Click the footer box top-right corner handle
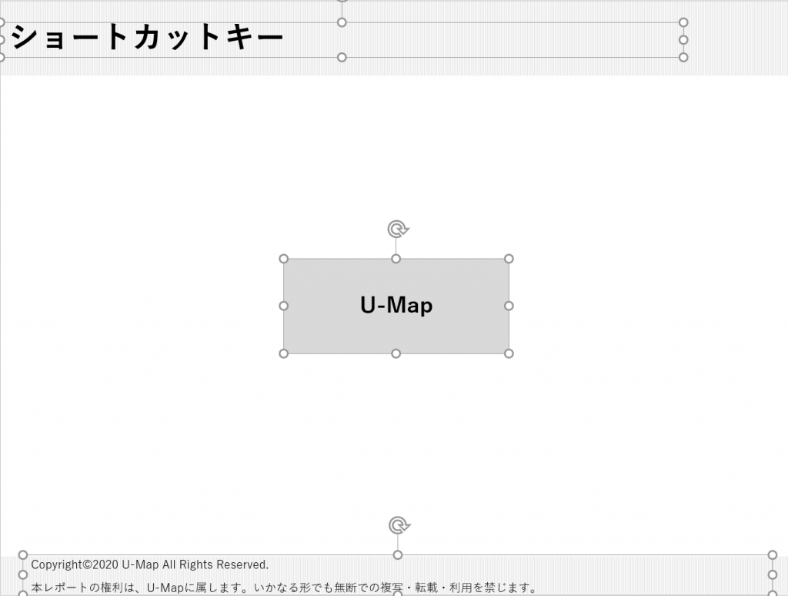 773,554
